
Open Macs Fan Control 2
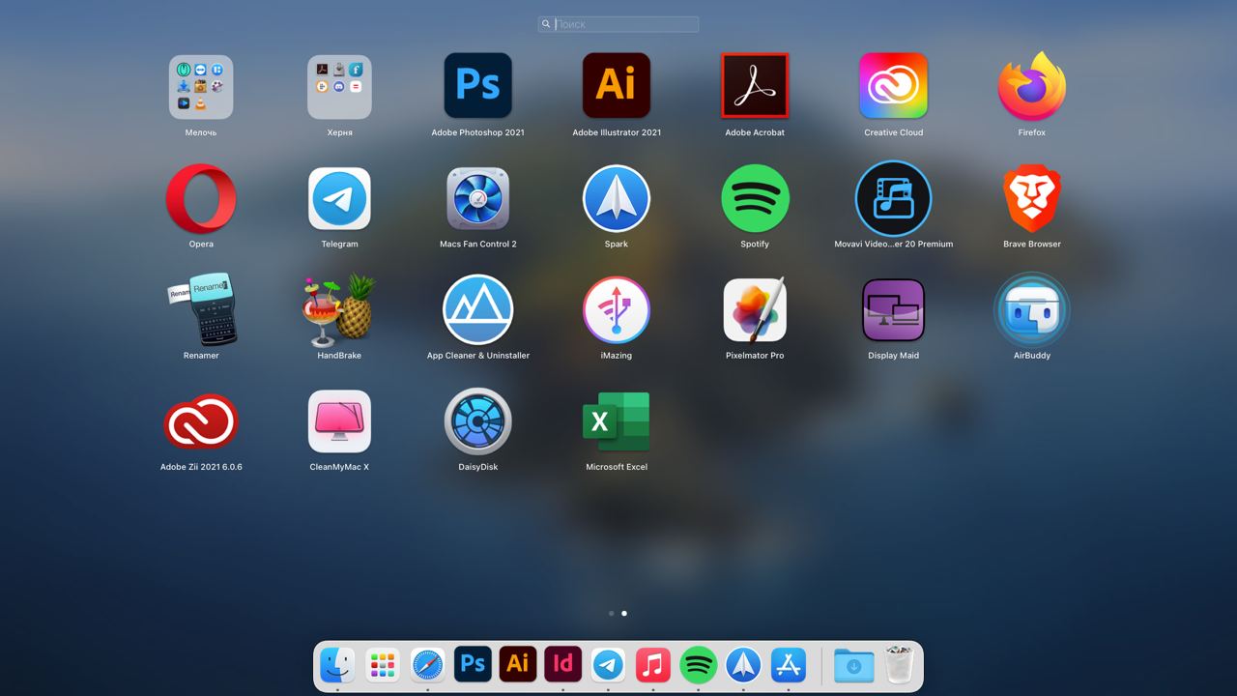tap(477, 198)
